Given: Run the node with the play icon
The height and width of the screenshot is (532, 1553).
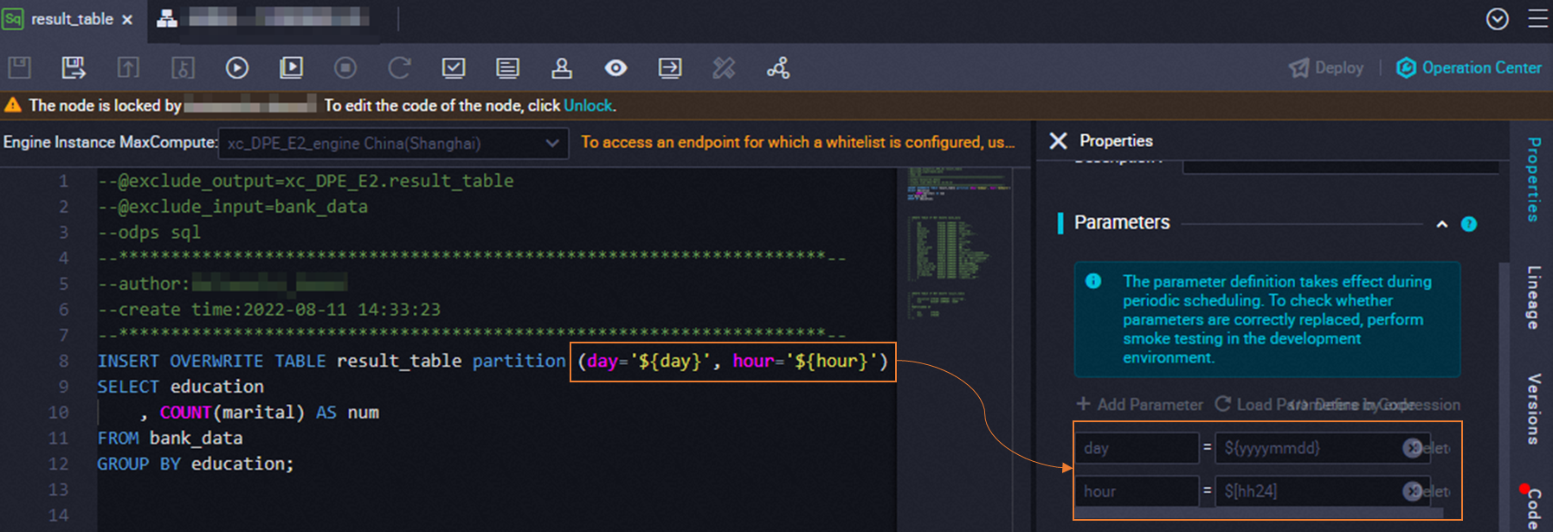Looking at the screenshot, I should coord(236,67).
